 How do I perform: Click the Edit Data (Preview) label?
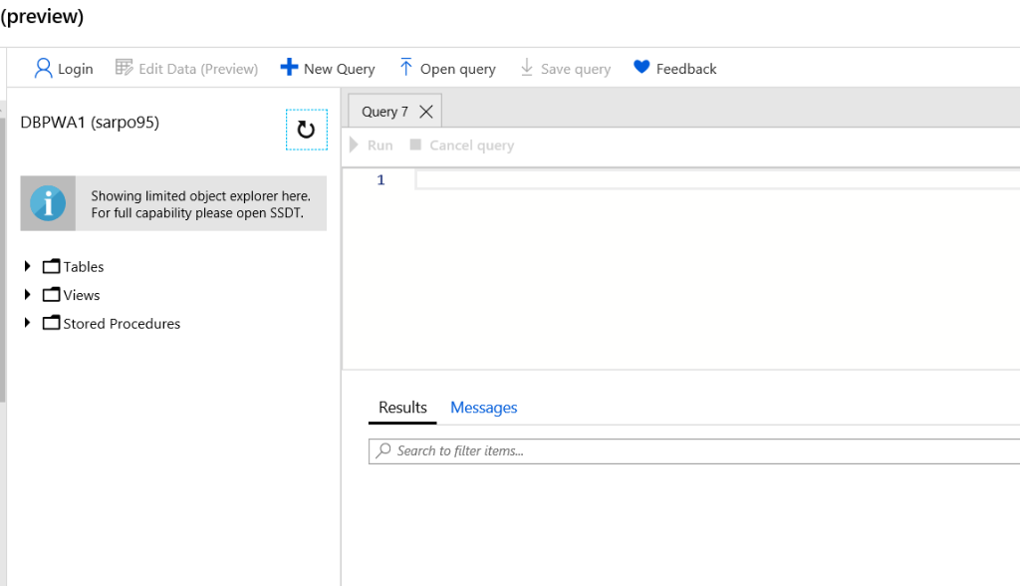pyautogui.click(x=198, y=69)
